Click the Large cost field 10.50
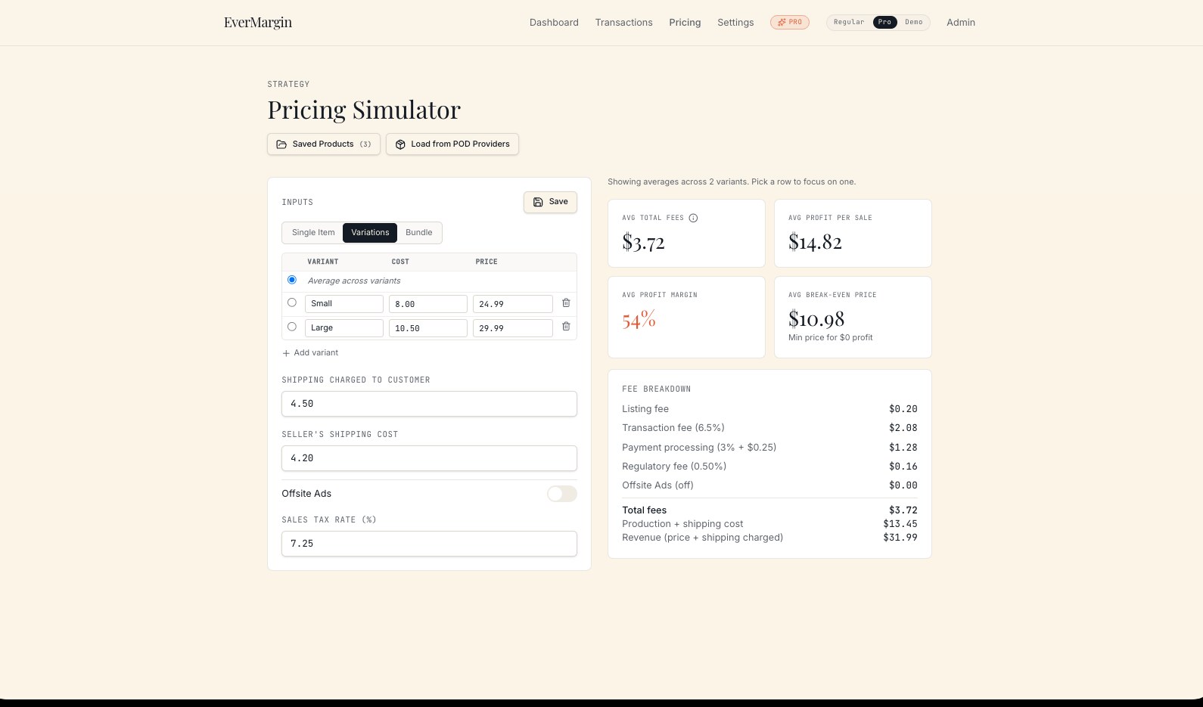Viewport: 1203px width, 707px height. pyautogui.click(x=428, y=328)
